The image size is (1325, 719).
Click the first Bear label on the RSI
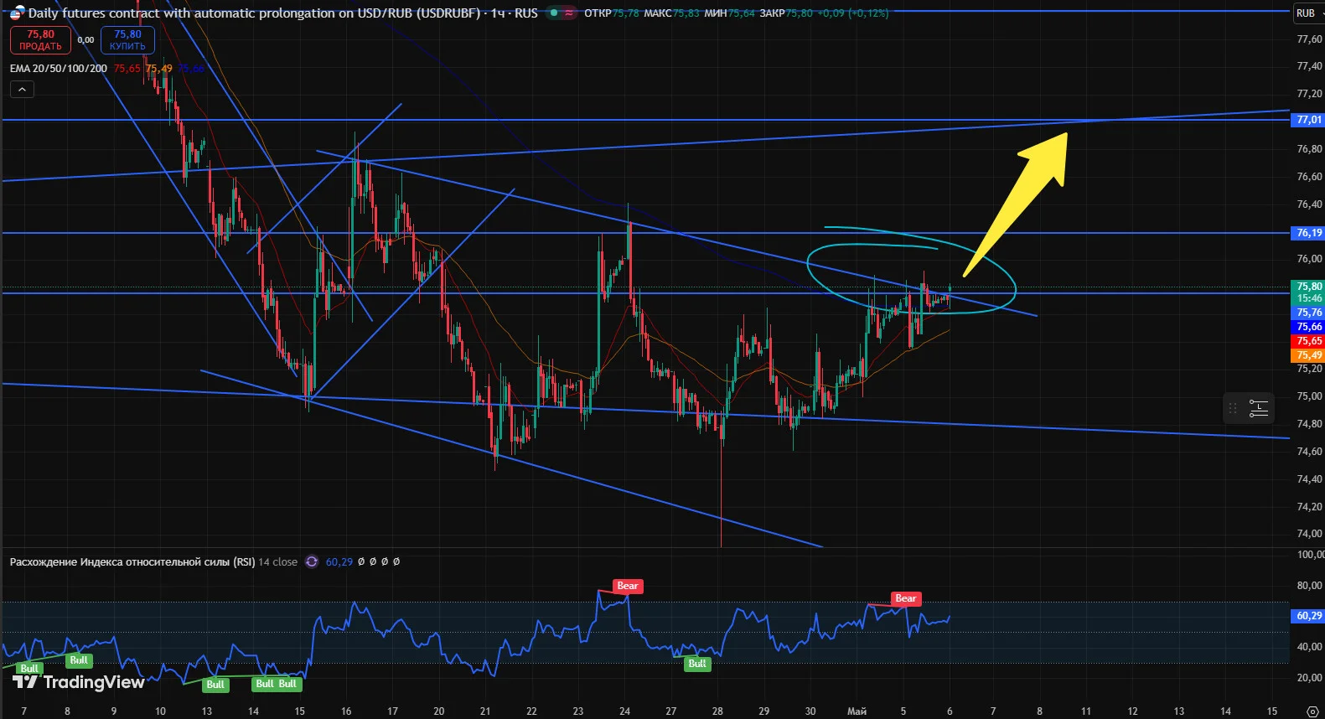coord(628,586)
